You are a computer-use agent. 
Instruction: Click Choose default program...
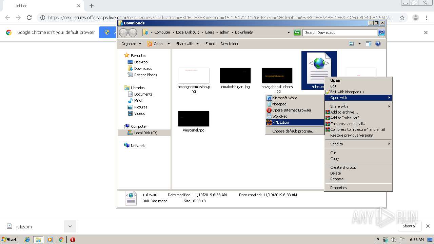click(x=295, y=131)
